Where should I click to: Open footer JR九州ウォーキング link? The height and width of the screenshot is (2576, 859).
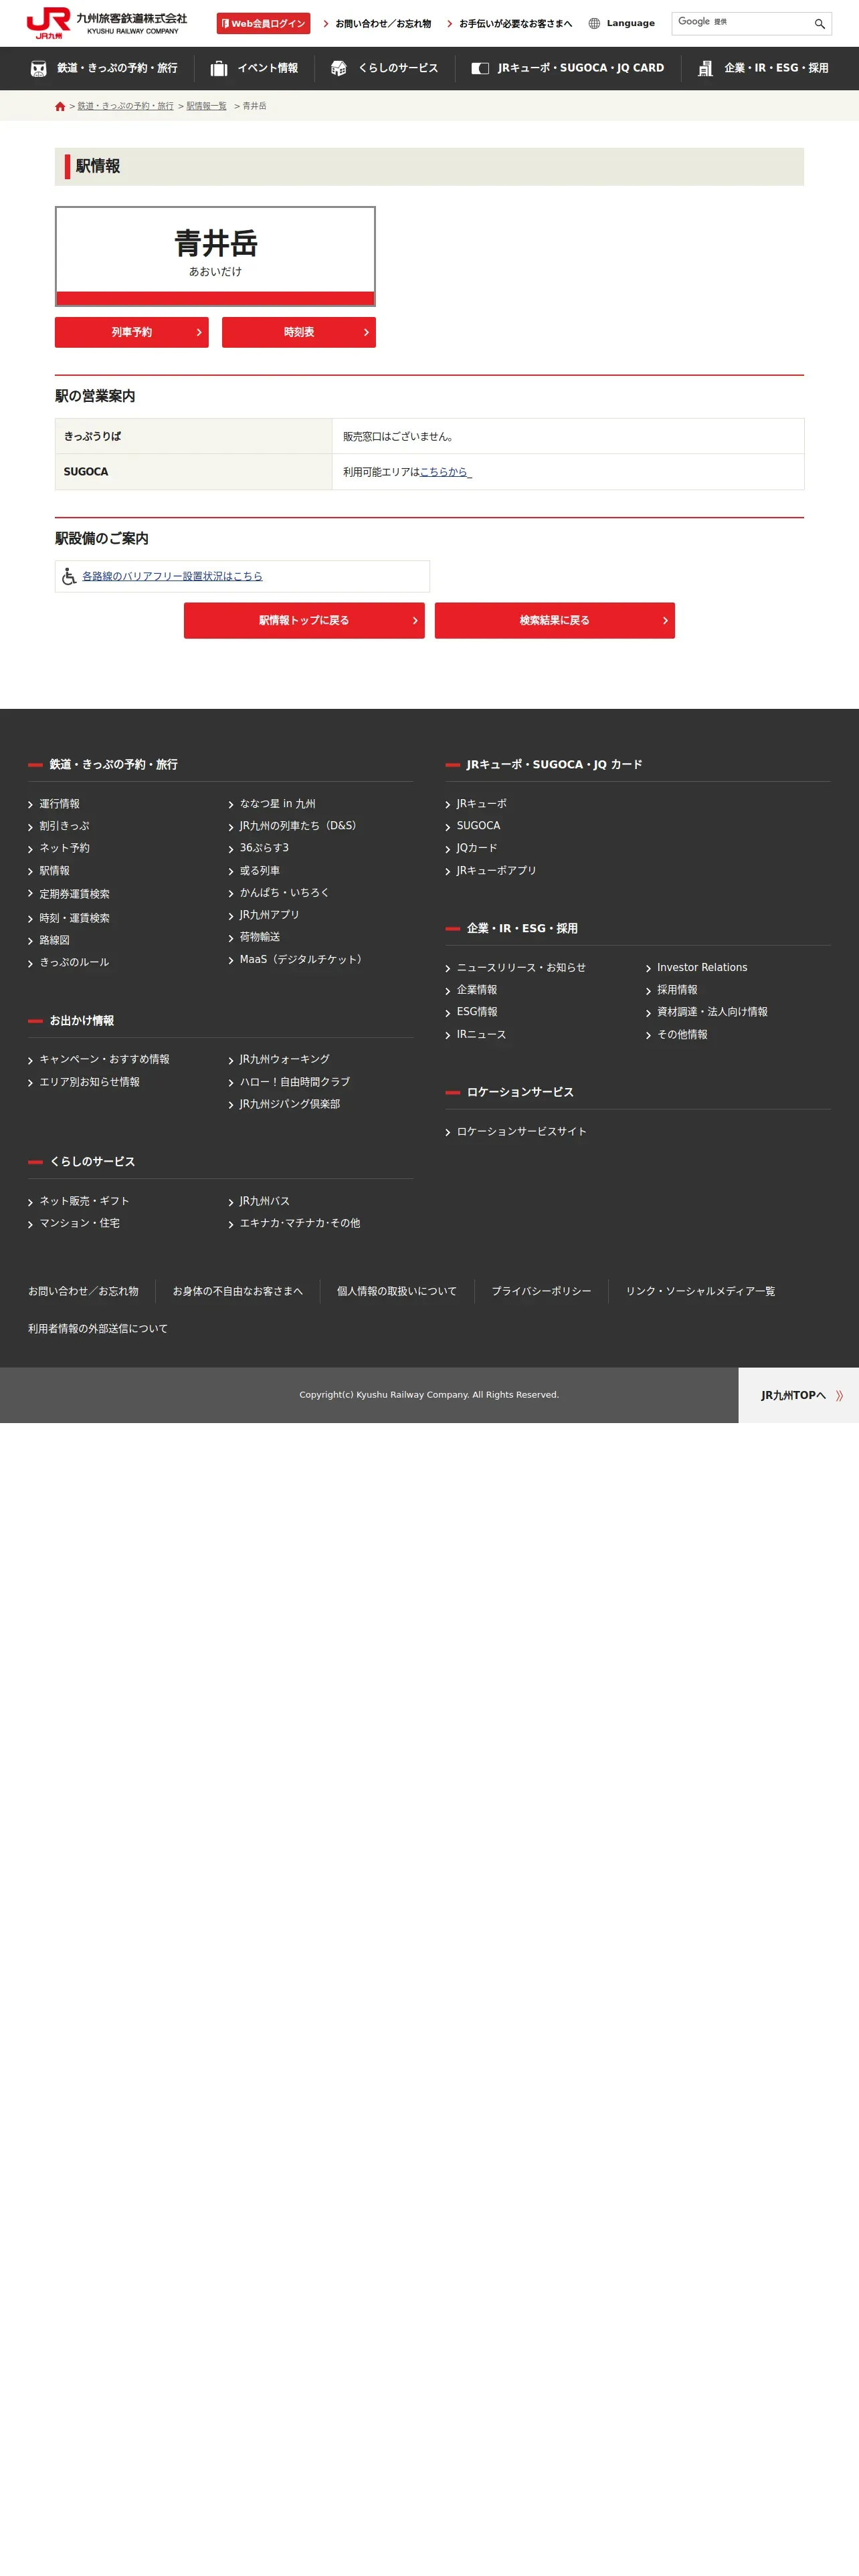(284, 1059)
